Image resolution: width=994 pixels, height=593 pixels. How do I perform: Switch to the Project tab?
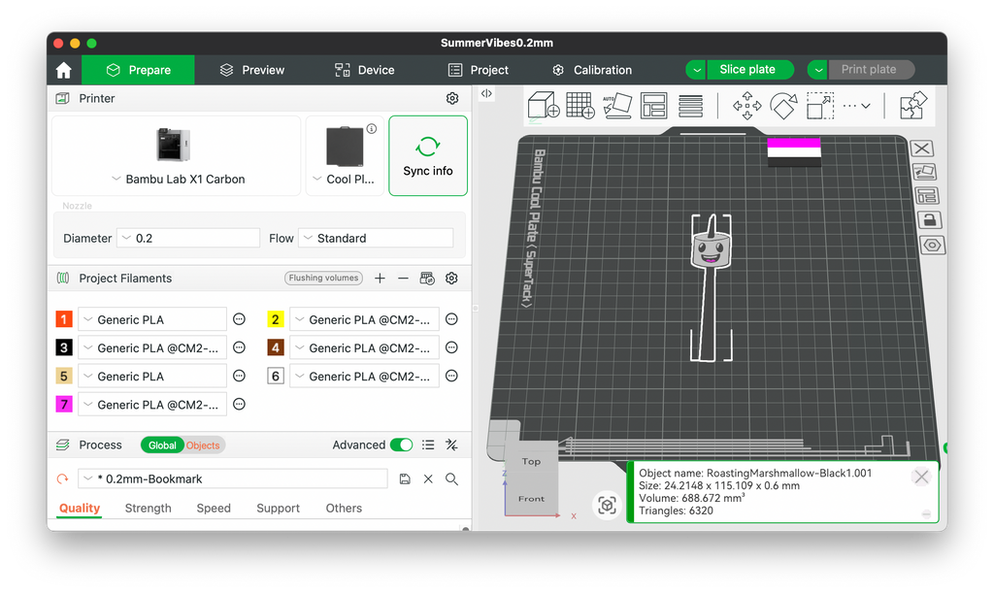pos(479,70)
